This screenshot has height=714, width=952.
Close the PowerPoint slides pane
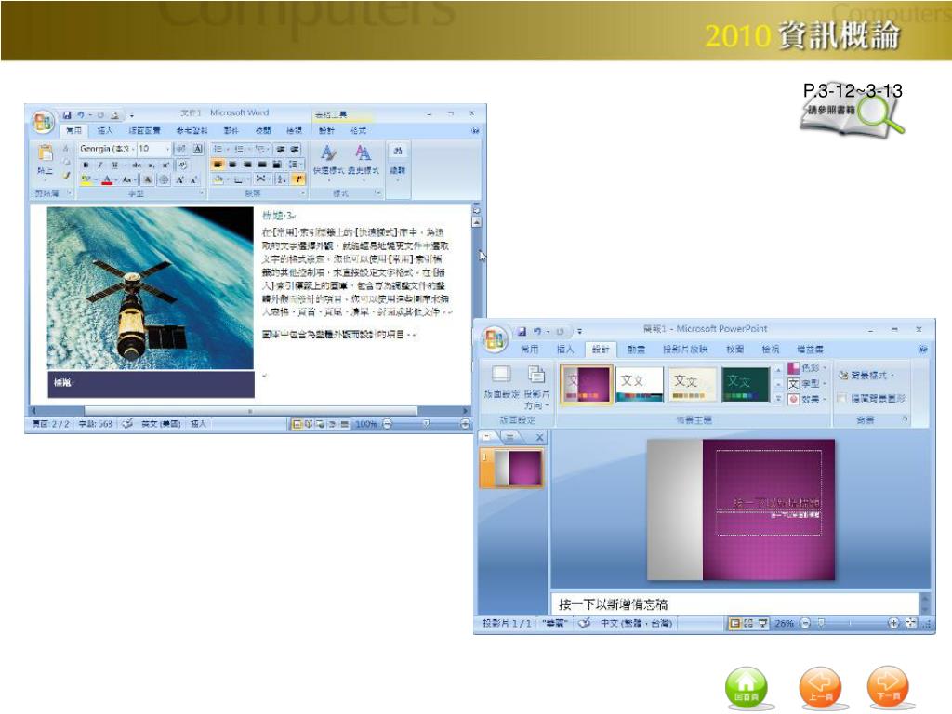(x=540, y=437)
